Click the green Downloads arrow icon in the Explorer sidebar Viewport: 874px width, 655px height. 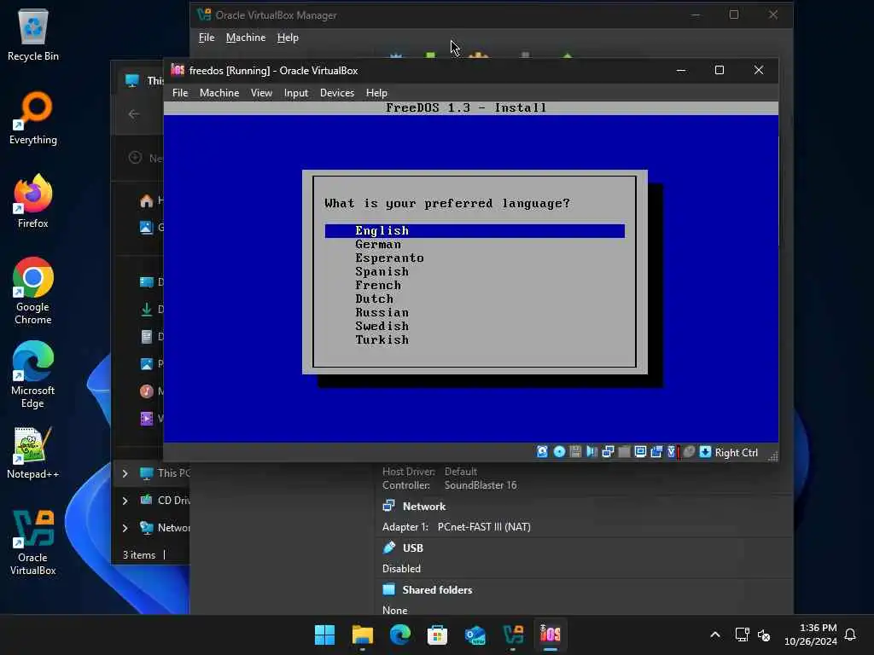click(147, 309)
